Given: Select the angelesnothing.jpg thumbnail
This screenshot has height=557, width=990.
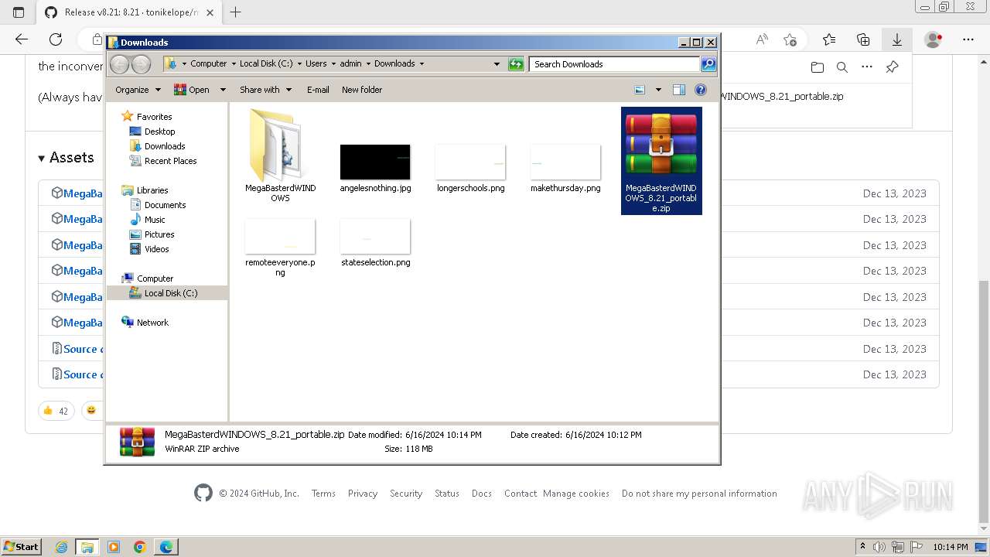Looking at the screenshot, I should pyautogui.click(x=375, y=162).
